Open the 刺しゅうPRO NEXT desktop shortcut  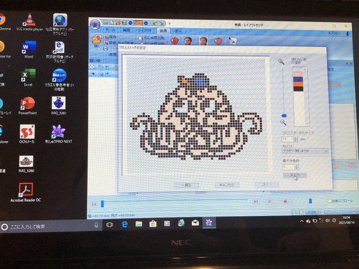tap(59, 134)
